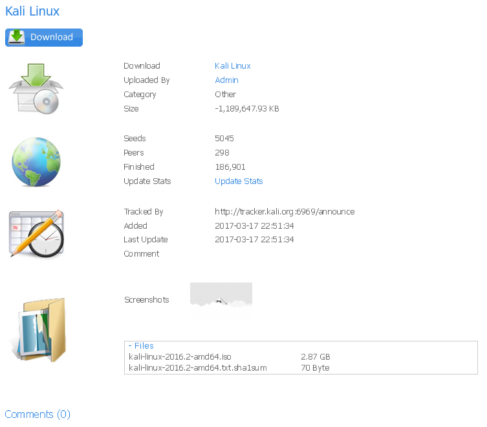Click the Update Stats row label

(x=147, y=181)
